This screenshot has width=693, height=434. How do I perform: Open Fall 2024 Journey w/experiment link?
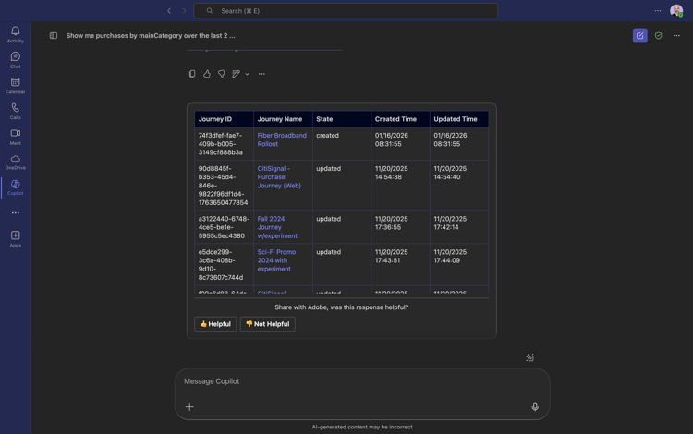pyautogui.click(x=277, y=227)
